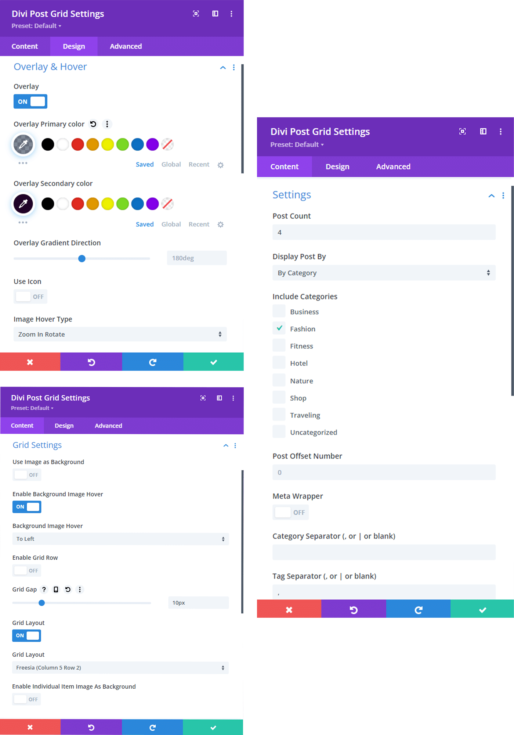
Task: Discard changes in Overlay & Hover panel
Action: 30,362
